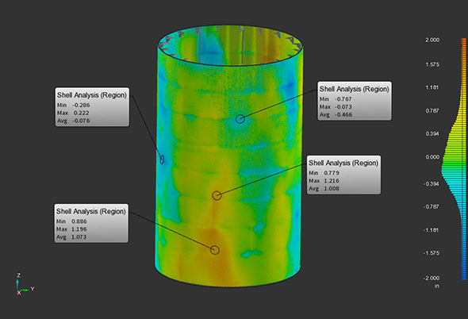The height and width of the screenshot is (319, 468).
Task: Select the Shell Analysis label with Avg -0.466
Action: coord(355,101)
